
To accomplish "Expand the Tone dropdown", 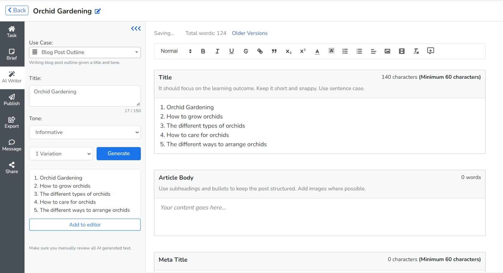I will click(x=85, y=132).
